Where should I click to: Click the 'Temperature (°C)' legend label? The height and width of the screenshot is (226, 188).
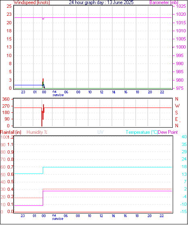(142, 132)
